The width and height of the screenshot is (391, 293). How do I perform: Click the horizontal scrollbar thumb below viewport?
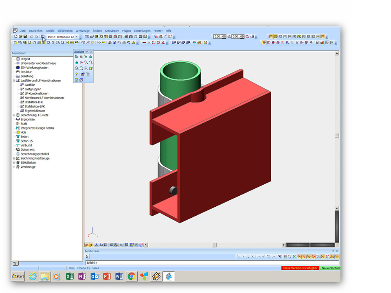pyautogui.click(x=214, y=245)
